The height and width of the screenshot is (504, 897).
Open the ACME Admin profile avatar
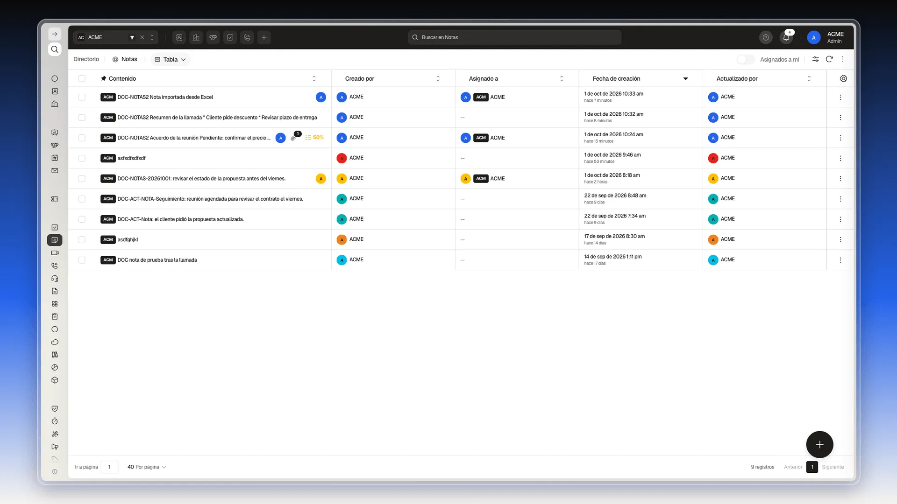pos(813,37)
